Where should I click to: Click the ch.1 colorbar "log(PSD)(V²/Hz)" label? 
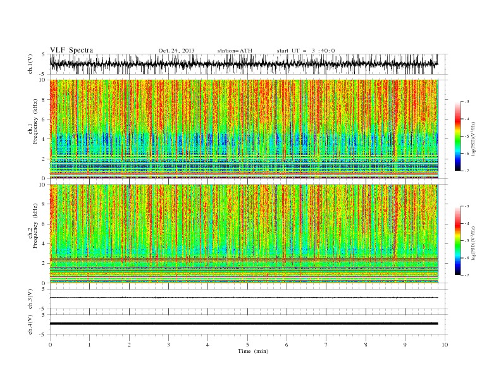[x=474, y=139]
